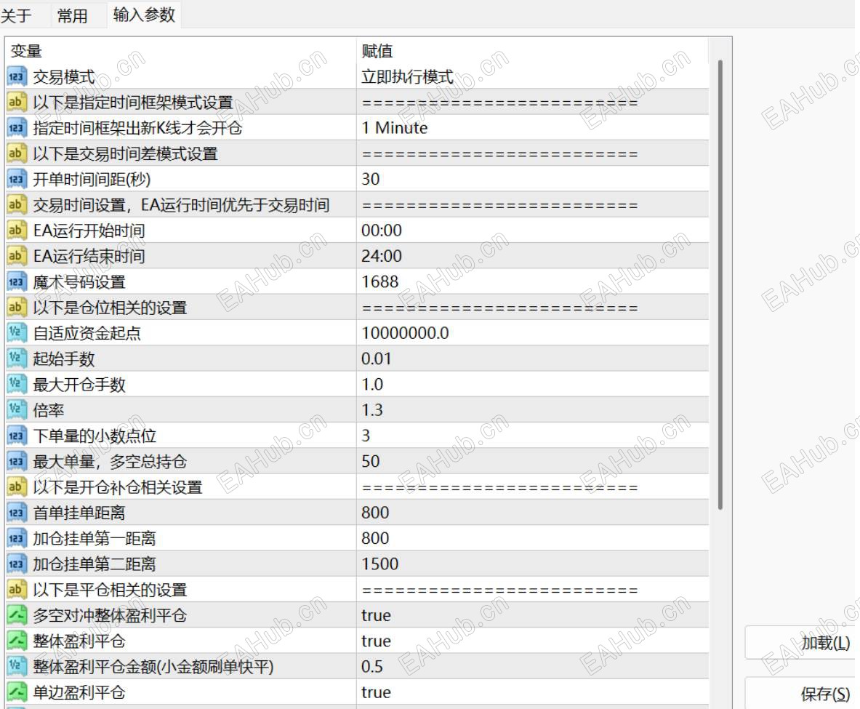Click the double icon beside 起始手数
This screenshot has height=709, width=860.
(17, 358)
